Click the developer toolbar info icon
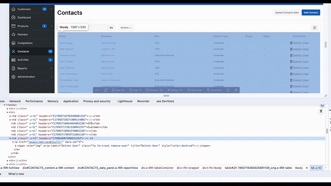Screen dimensions: 331x186 pyautogui.click(x=228, y=90)
